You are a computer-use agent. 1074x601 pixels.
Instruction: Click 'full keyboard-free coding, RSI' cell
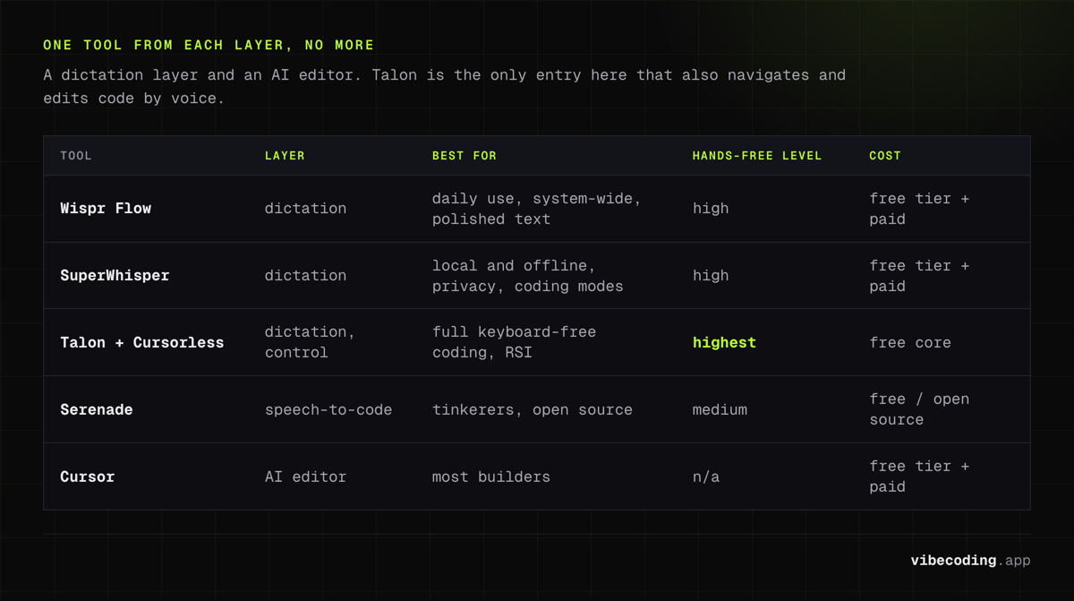(x=515, y=342)
